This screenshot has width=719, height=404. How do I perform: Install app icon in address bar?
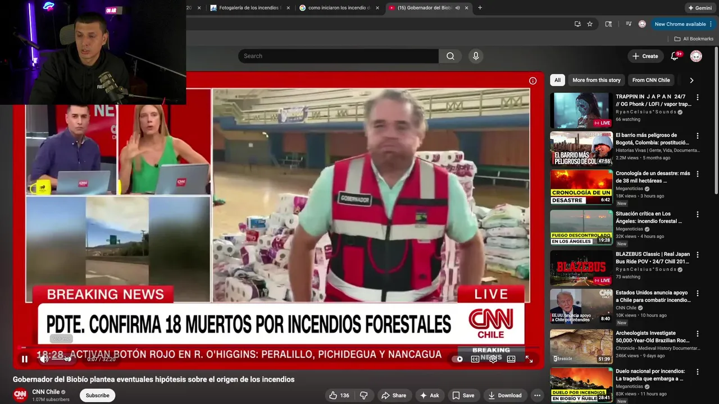tap(577, 24)
